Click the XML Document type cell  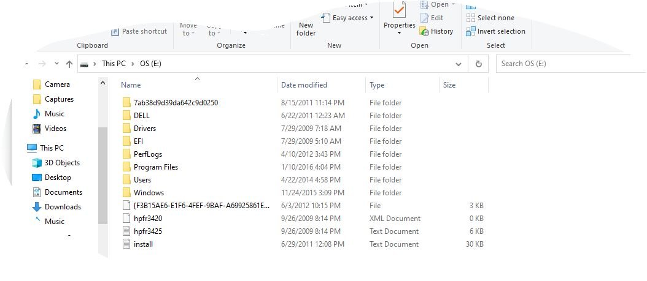[395, 219]
